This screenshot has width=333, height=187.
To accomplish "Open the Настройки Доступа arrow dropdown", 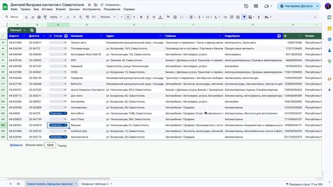I will [317, 6].
